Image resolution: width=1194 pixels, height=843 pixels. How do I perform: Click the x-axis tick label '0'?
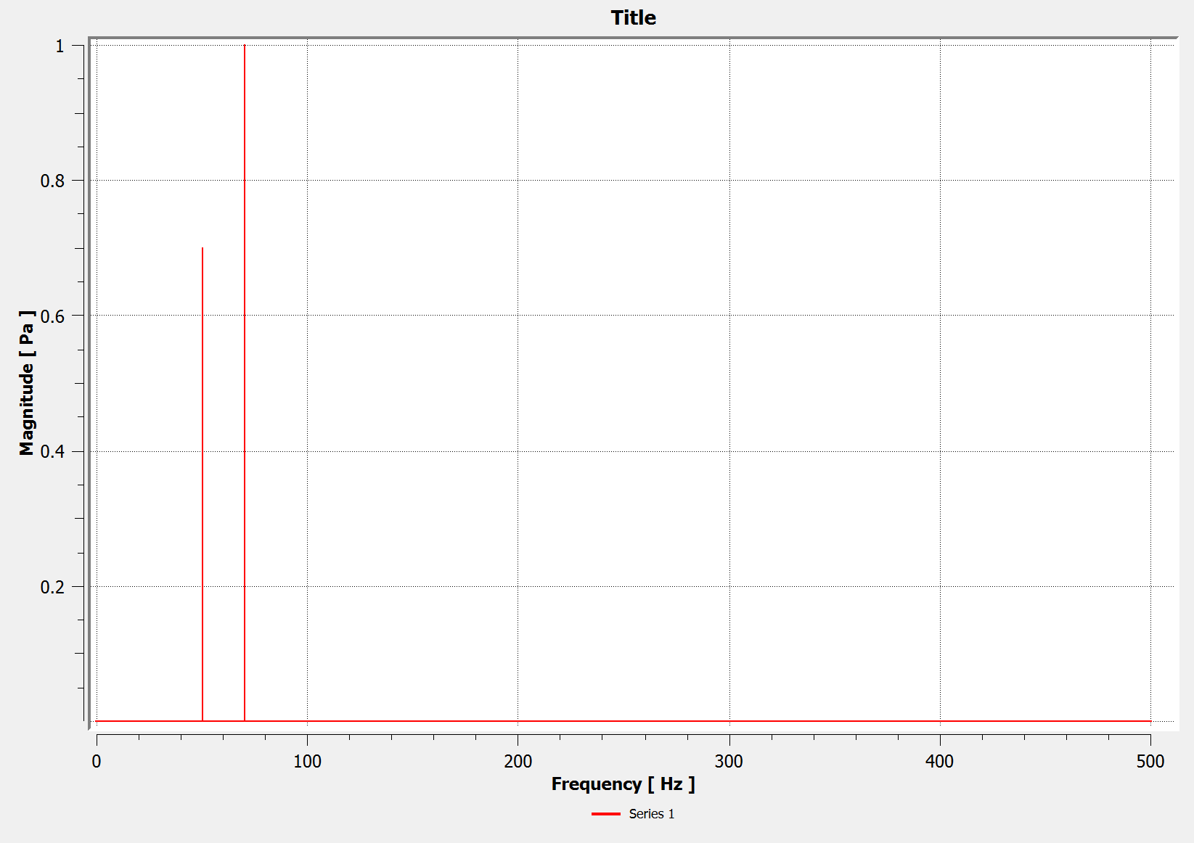(97, 762)
